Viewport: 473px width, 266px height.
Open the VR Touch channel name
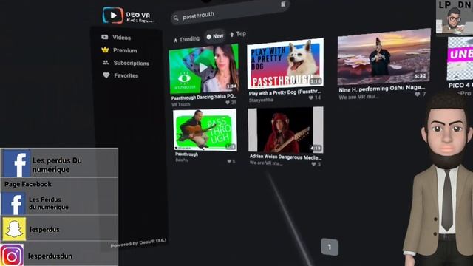tap(180, 104)
